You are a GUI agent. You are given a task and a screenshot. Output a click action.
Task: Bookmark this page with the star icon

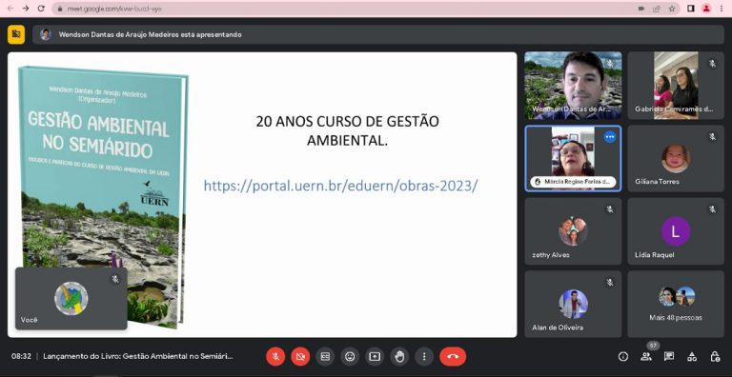[672, 9]
